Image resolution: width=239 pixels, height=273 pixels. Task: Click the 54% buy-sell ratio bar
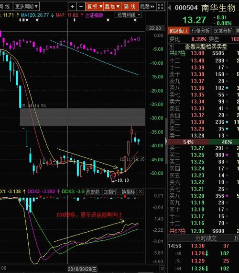click(188, 142)
